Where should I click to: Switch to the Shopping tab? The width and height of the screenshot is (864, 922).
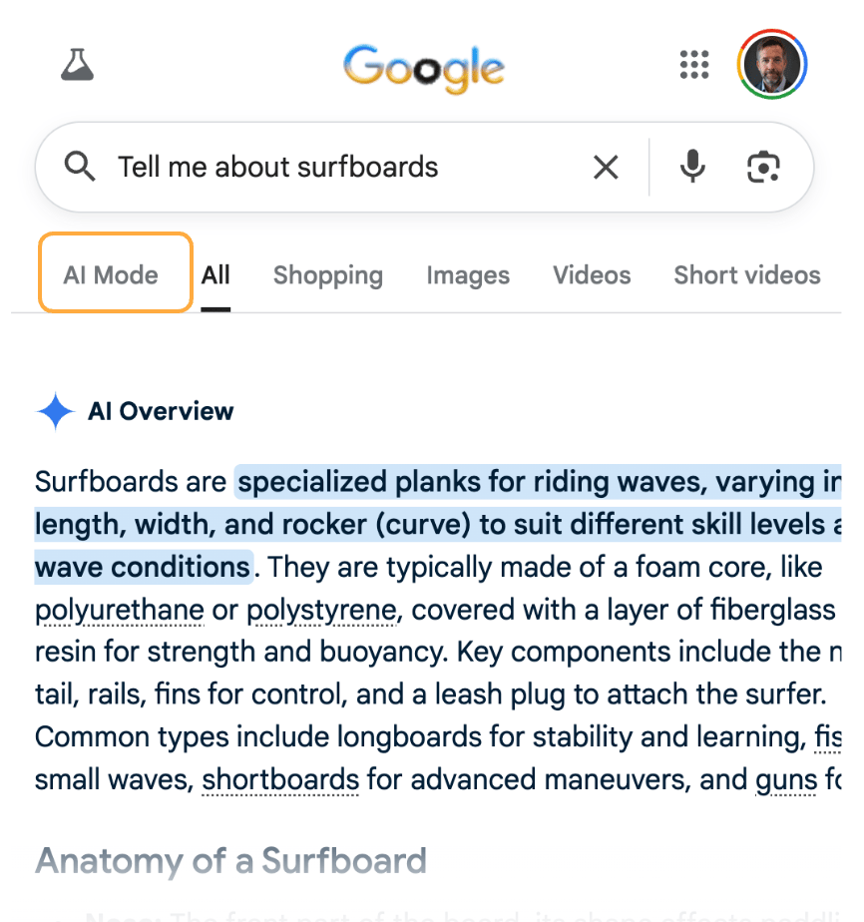(x=328, y=275)
